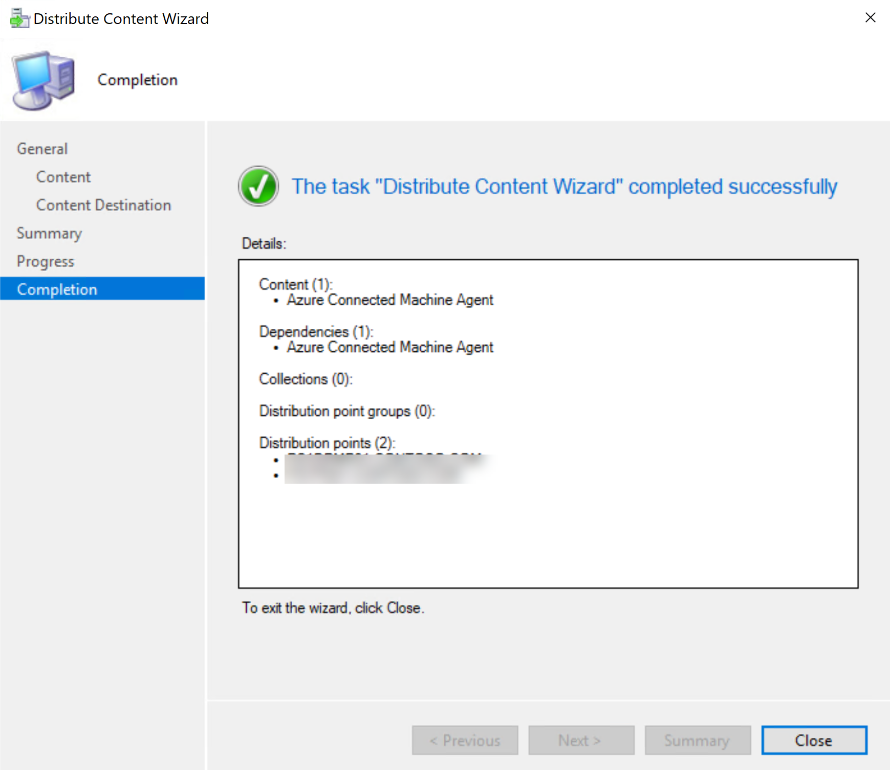890x770 pixels.
Task: Click the 'Content (1):' line in details
Action: tap(296, 284)
